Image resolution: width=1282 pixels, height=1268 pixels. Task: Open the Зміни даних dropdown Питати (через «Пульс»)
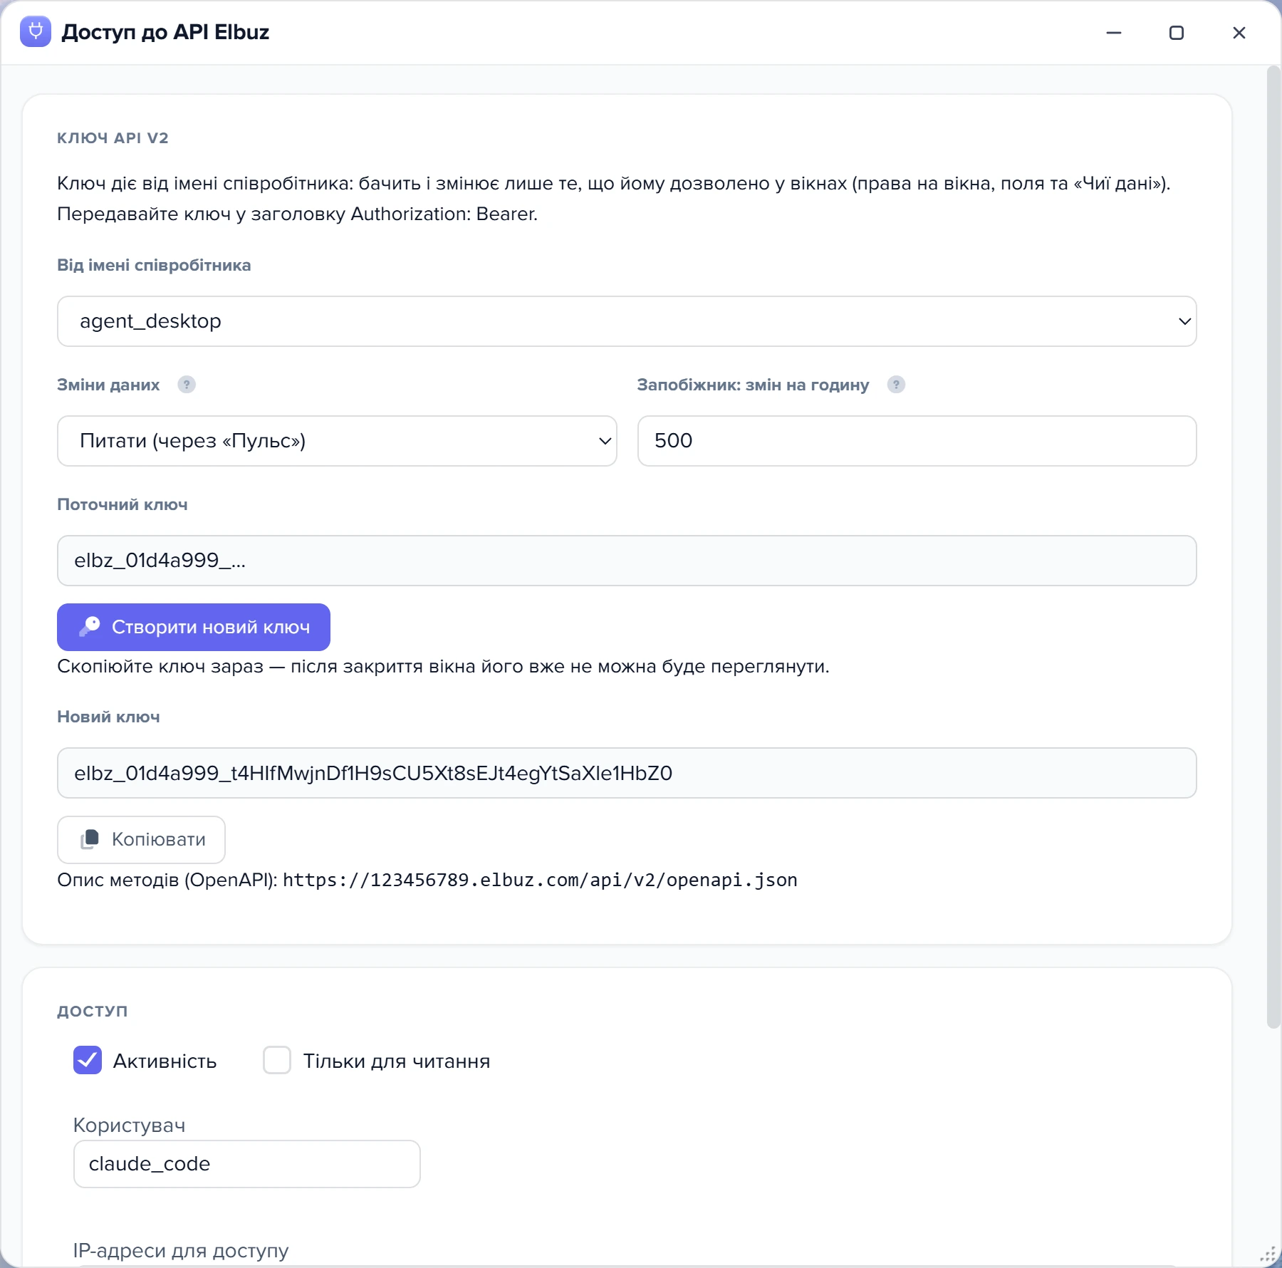[x=337, y=441]
